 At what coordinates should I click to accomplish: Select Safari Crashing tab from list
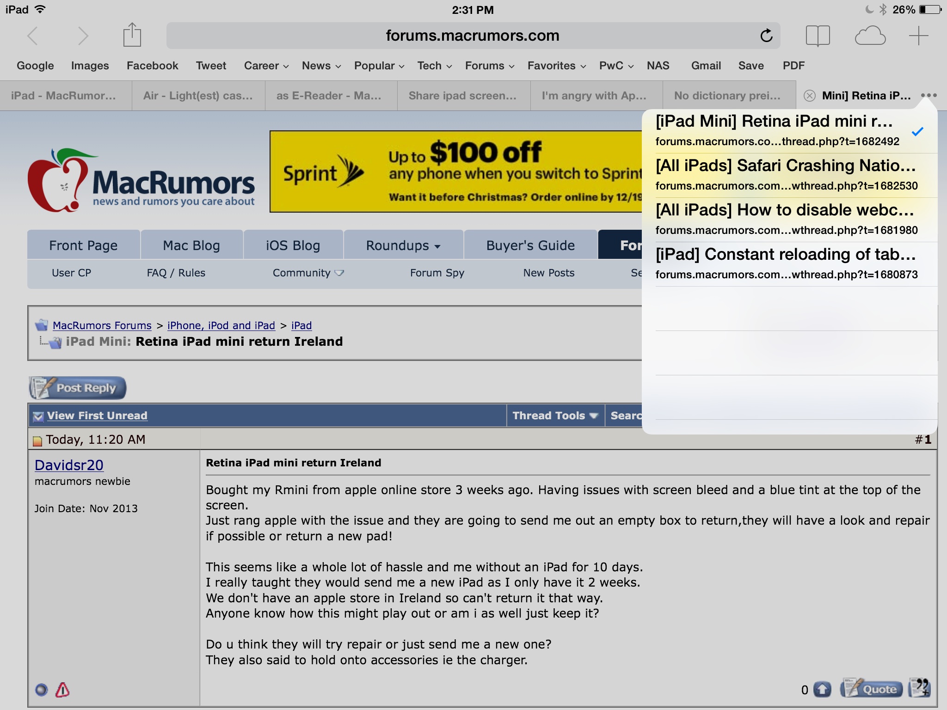point(789,176)
